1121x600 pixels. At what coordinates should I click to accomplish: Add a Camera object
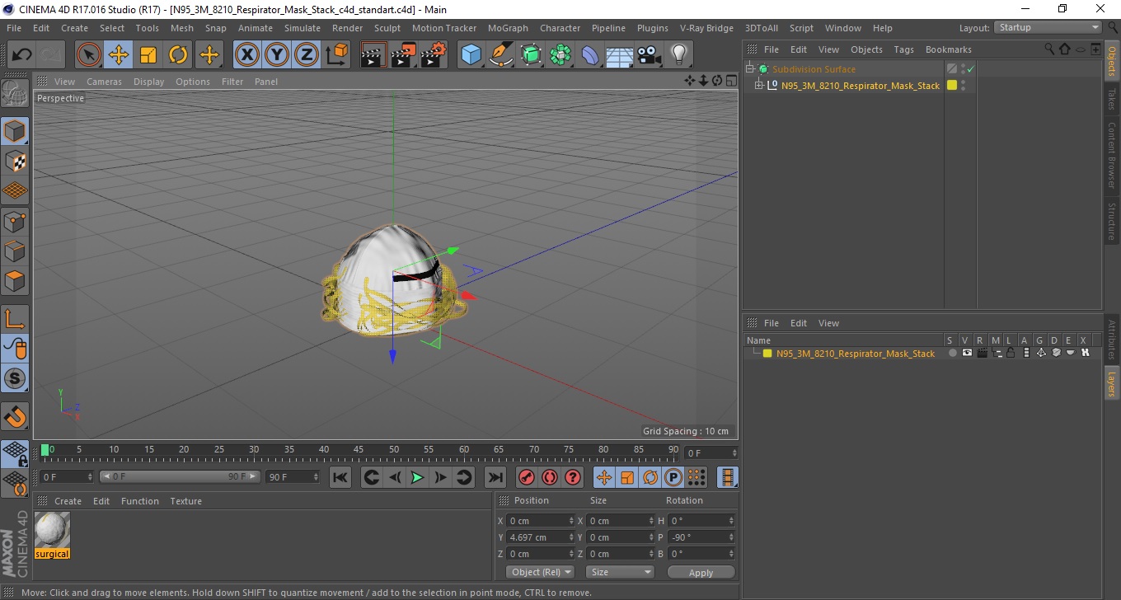pos(649,55)
